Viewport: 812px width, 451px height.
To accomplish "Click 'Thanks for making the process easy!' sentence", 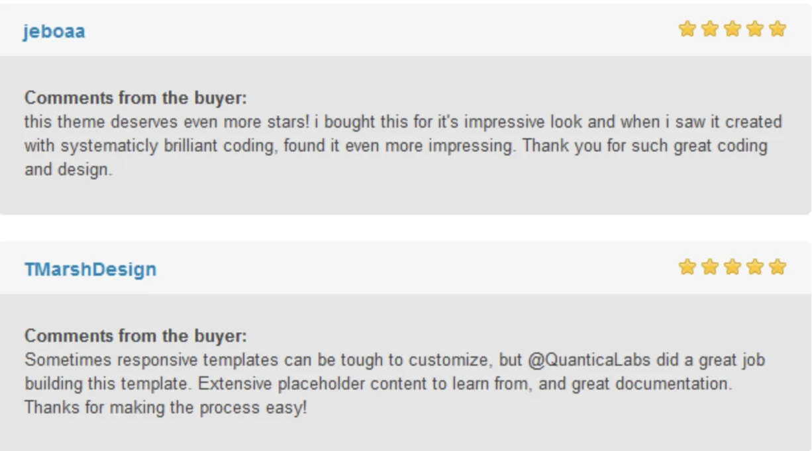I will tap(166, 407).
